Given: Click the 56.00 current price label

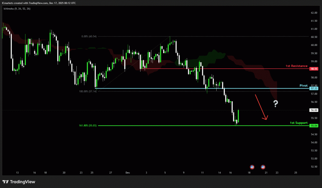Looking at the screenshot, I should 314,110.
